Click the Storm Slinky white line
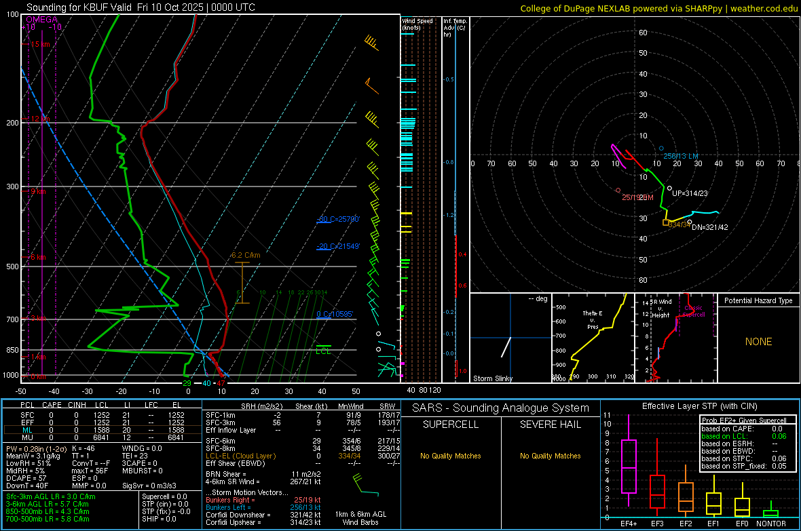The height and width of the screenshot is (531, 801). tap(506, 347)
